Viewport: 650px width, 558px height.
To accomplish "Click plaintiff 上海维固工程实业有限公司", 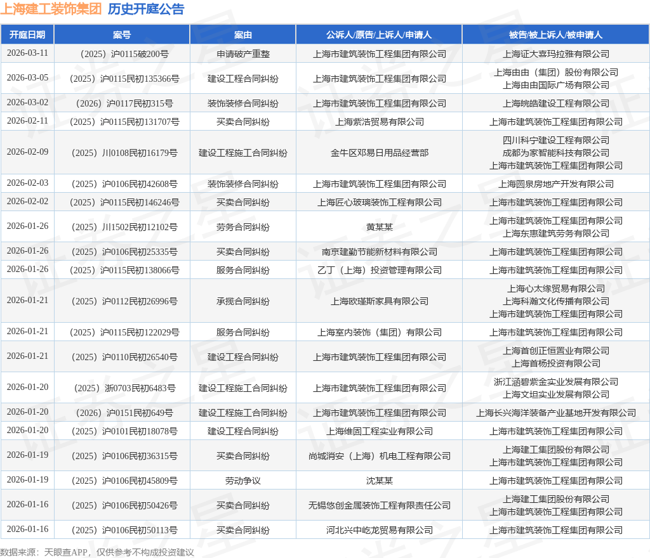I will pyautogui.click(x=380, y=431).
